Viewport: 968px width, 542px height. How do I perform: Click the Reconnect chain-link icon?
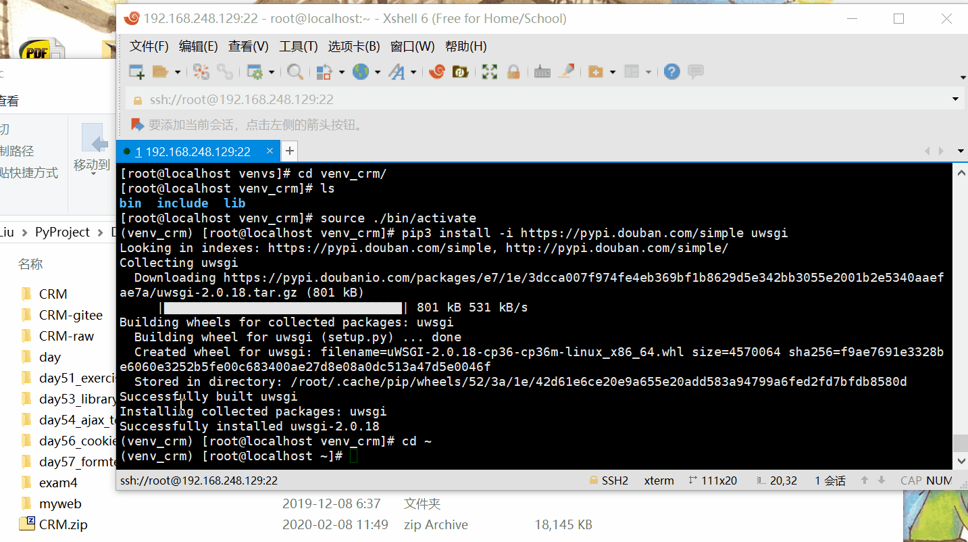[225, 72]
